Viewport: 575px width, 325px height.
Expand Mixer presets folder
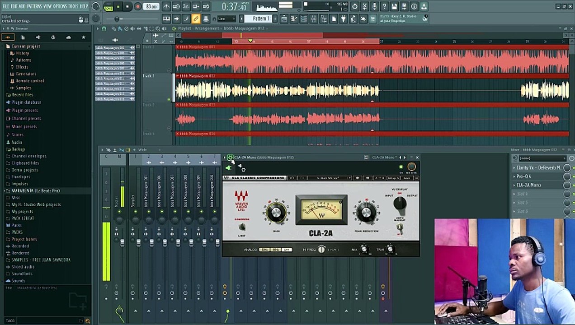click(x=24, y=127)
